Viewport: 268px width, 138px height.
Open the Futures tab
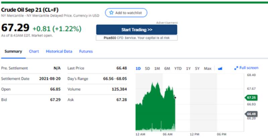[x=86, y=51]
